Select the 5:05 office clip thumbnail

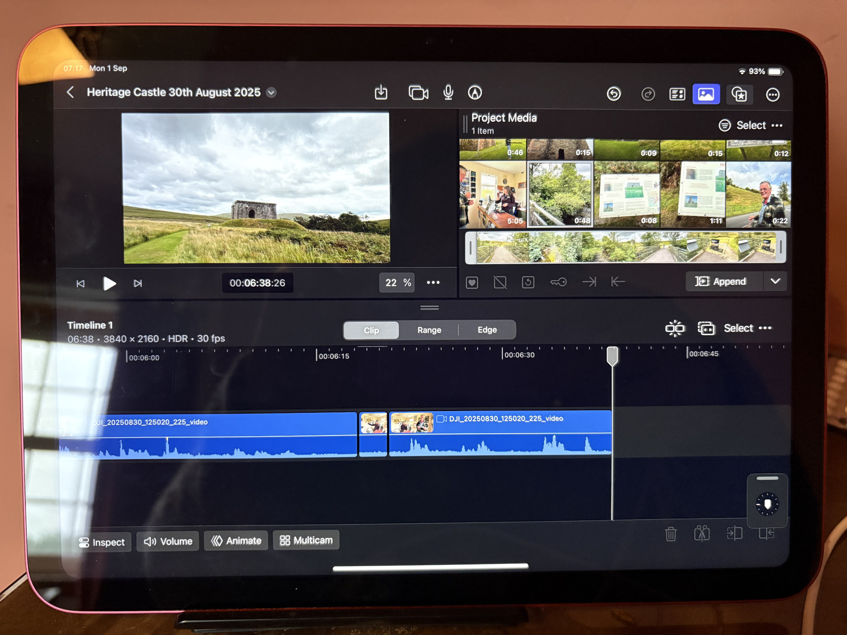click(492, 194)
